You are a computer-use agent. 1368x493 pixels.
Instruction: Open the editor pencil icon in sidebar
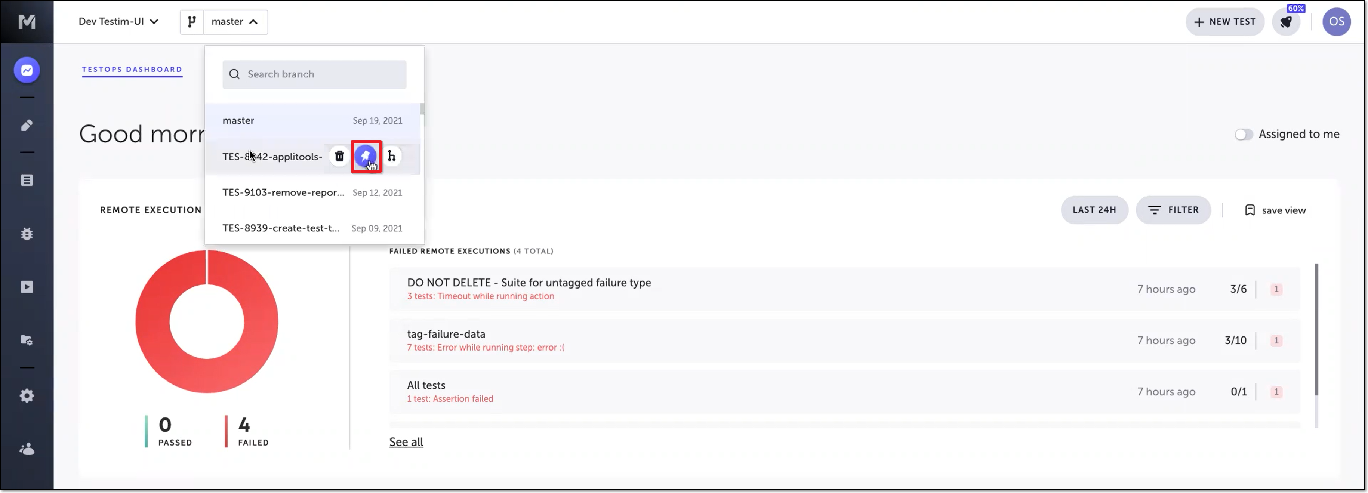click(27, 125)
